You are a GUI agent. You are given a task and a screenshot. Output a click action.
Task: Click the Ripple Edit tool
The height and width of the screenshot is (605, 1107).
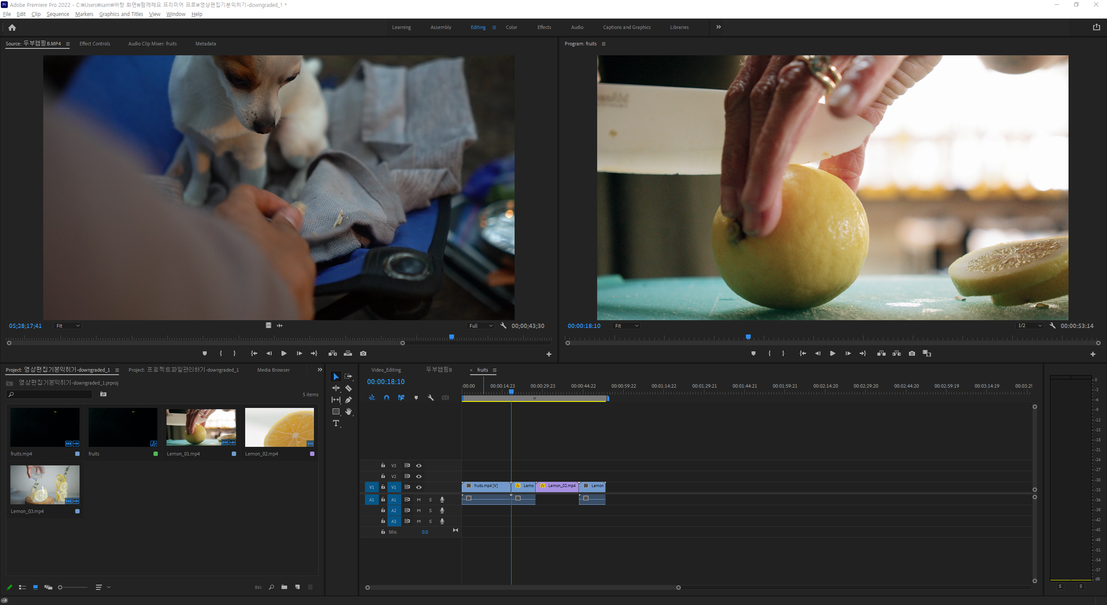[x=336, y=388]
